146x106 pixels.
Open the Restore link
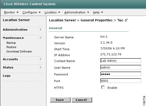(11, 47)
